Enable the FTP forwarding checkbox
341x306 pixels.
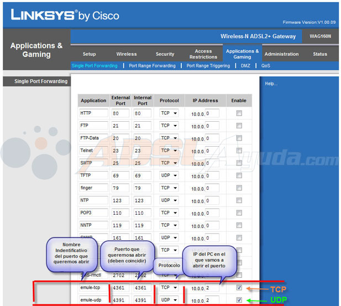point(239,126)
